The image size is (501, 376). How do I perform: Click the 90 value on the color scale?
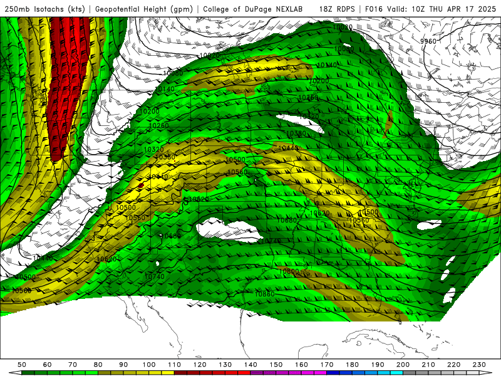click(x=123, y=365)
